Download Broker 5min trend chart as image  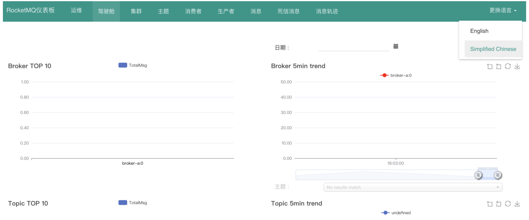coord(517,66)
